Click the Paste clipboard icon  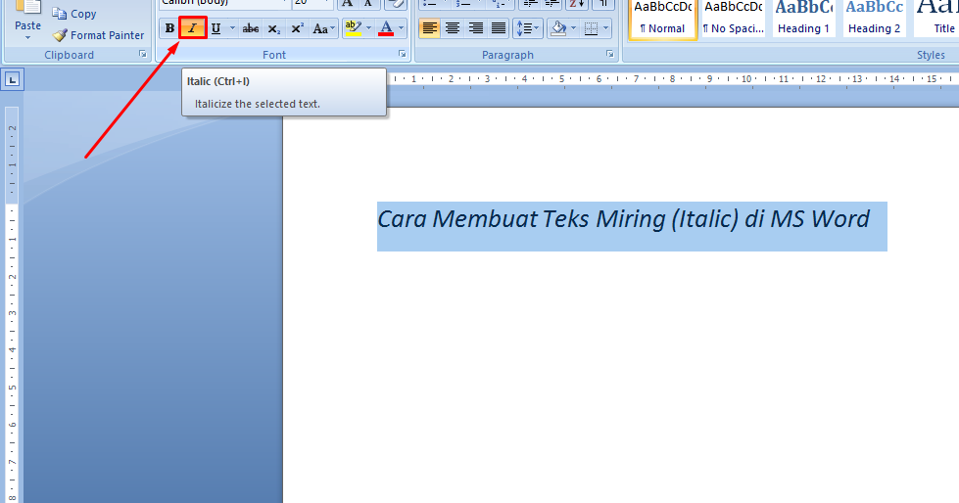(27, 9)
